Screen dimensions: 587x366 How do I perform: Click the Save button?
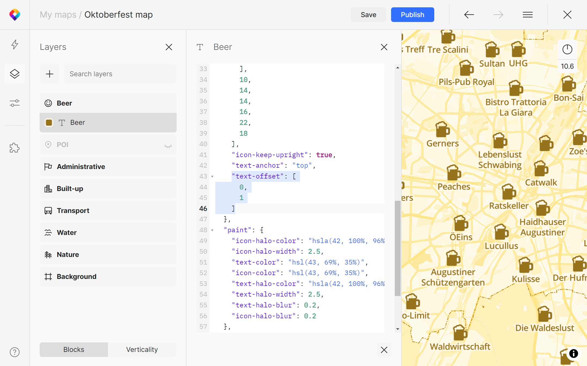[x=369, y=15]
